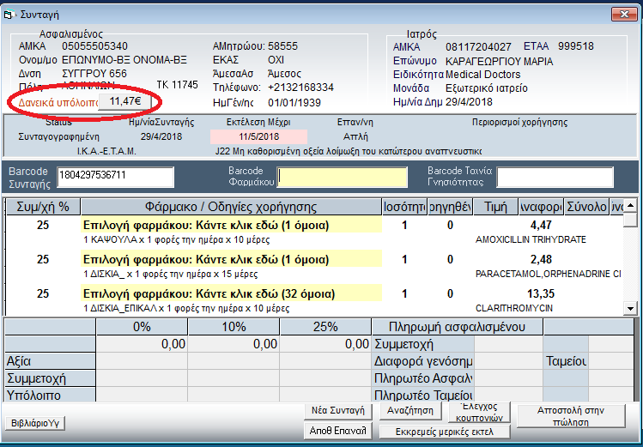Viewport: 643px width, 447px height.
Task: Click the Αναζήτηση button
Action: [x=410, y=410]
